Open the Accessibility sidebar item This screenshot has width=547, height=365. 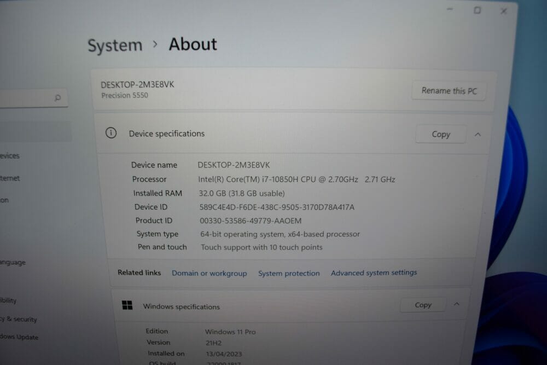(8, 300)
